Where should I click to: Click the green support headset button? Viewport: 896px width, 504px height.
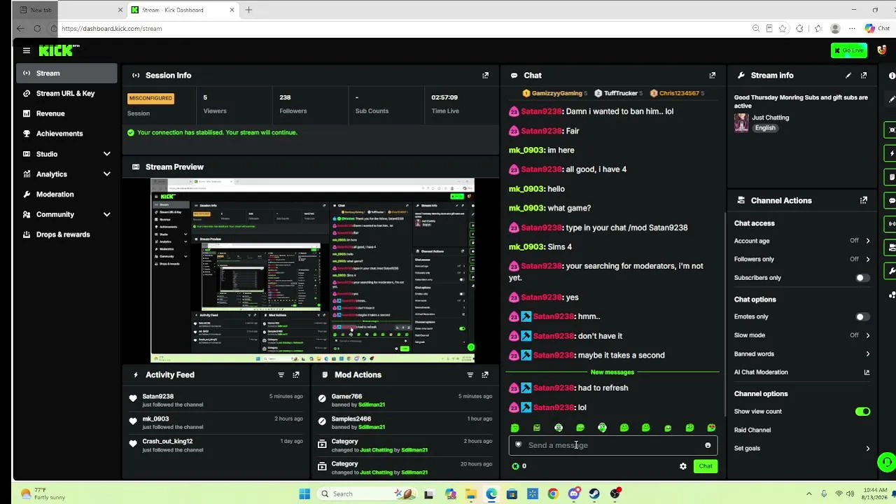tap(887, 462)
